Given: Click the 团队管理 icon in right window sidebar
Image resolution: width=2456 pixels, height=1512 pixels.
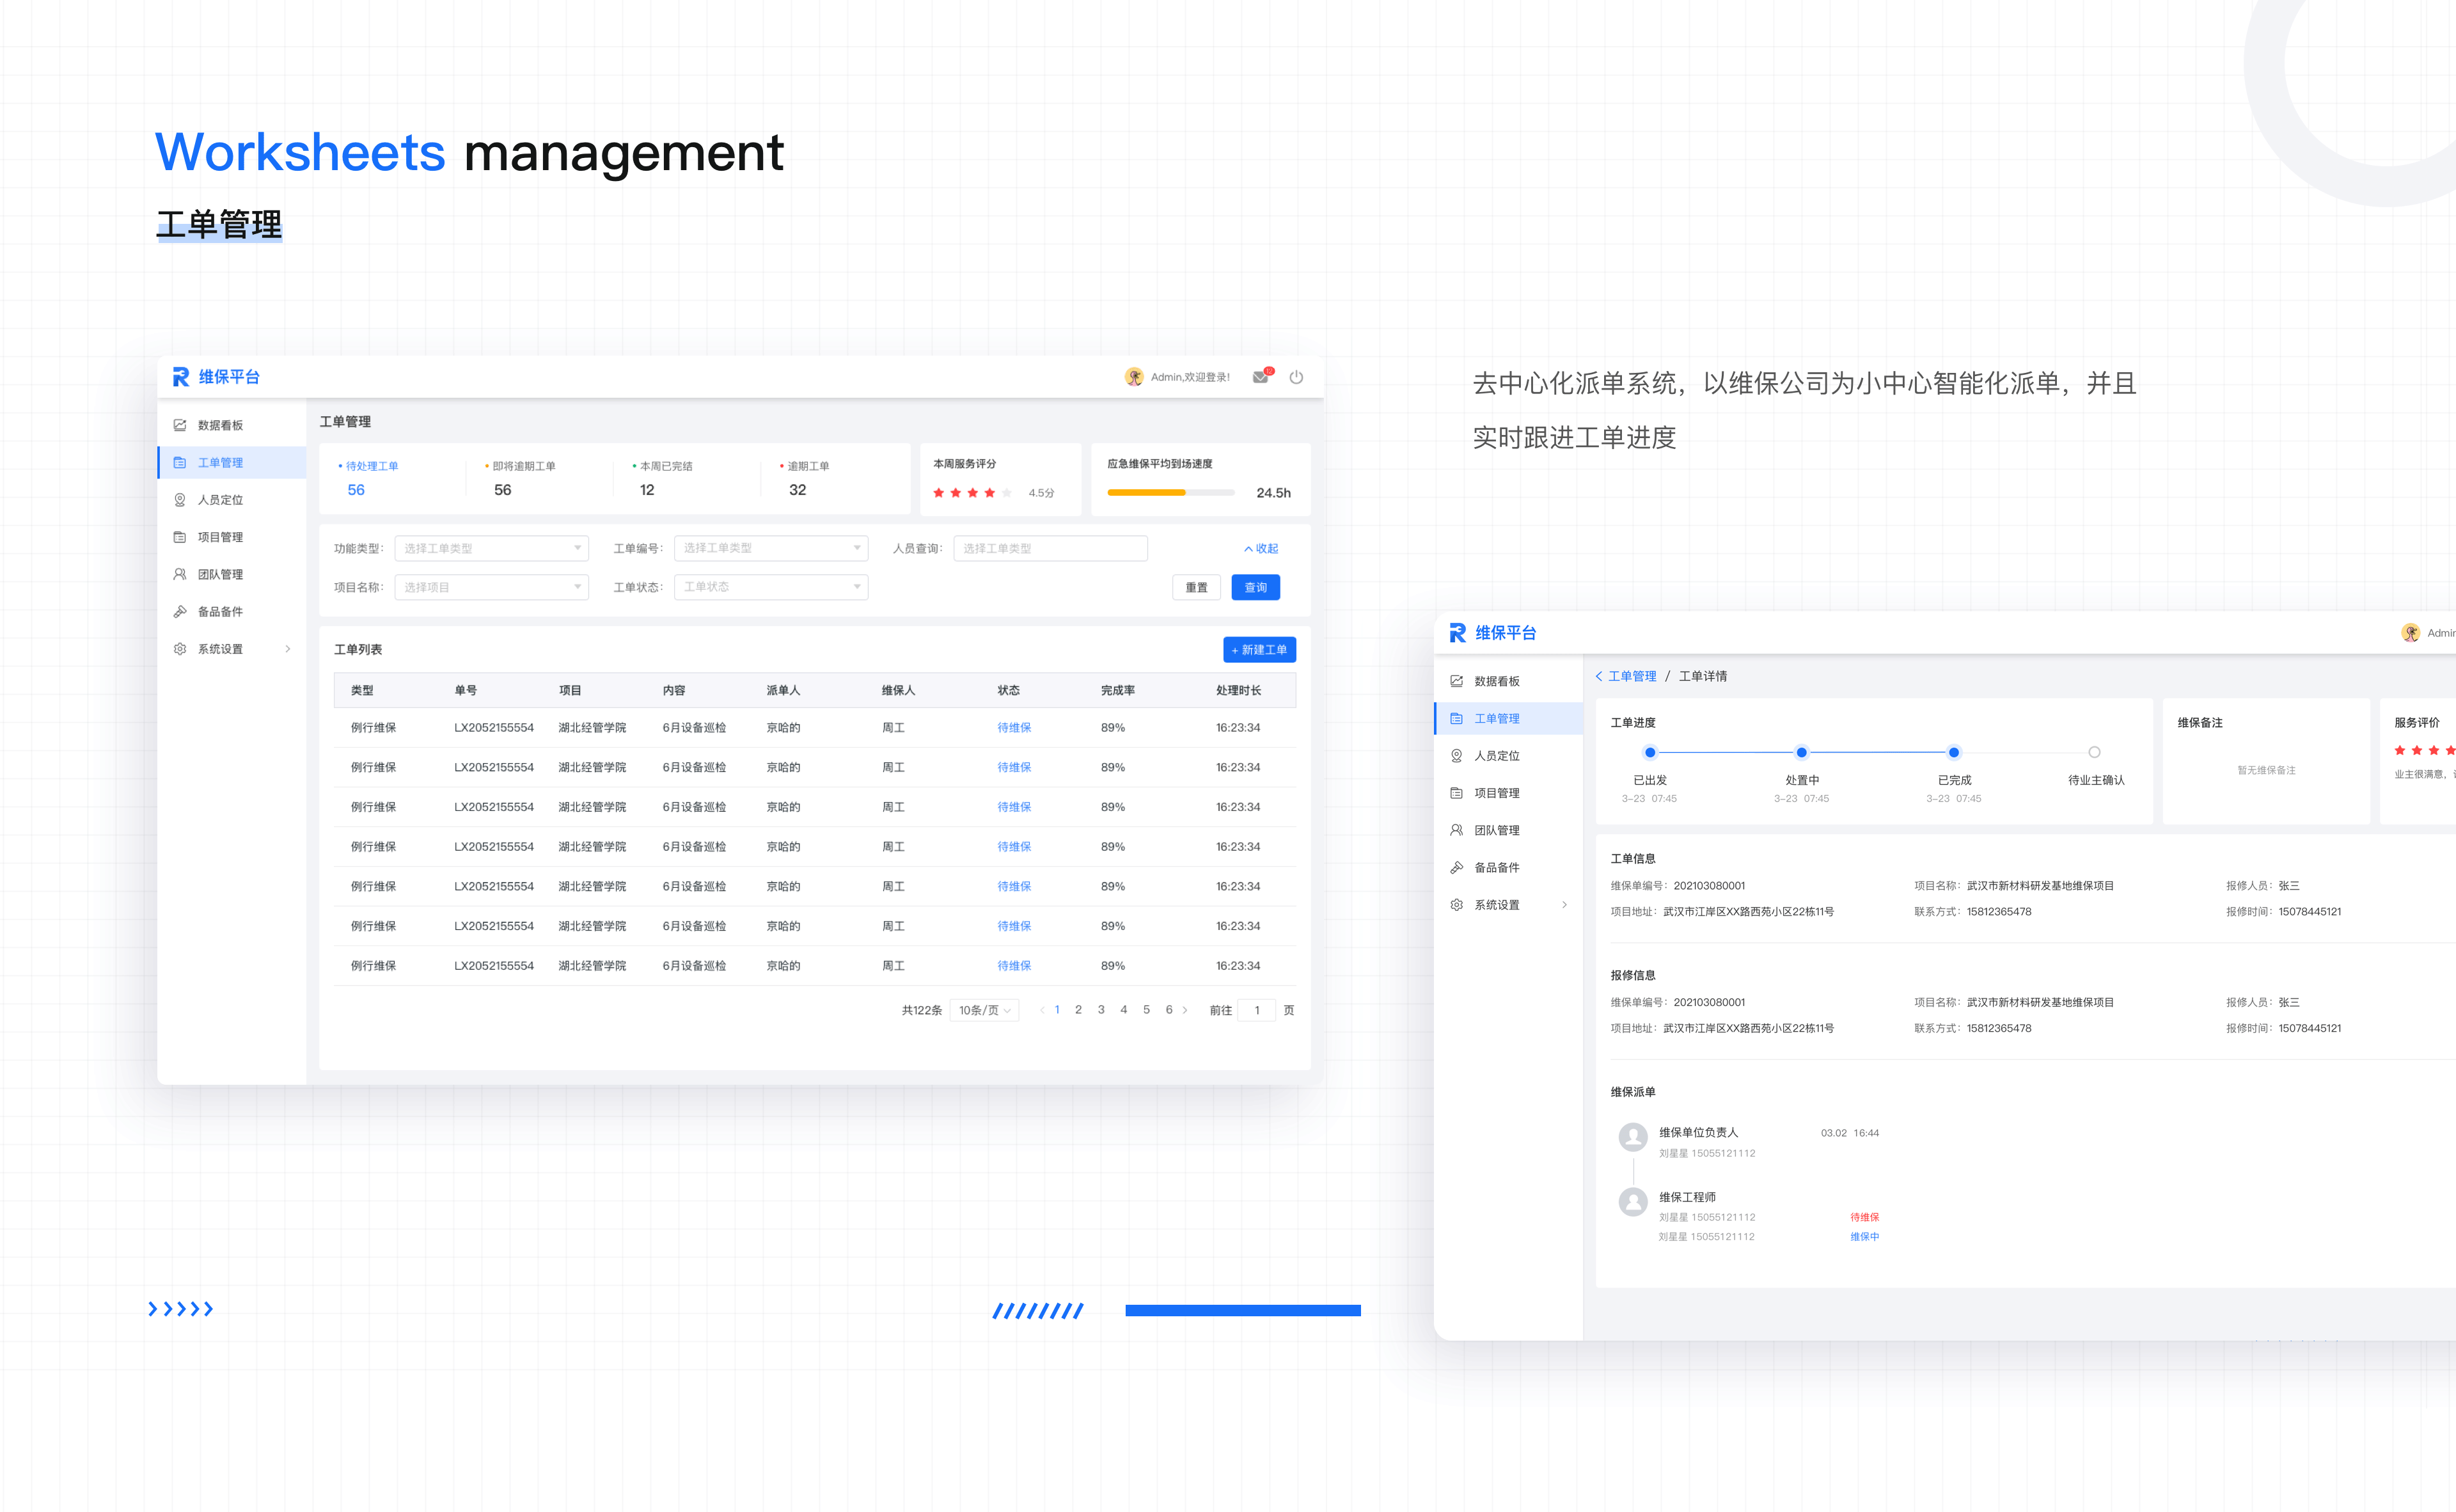Looking at the screenshot, I should [1456, 830].
